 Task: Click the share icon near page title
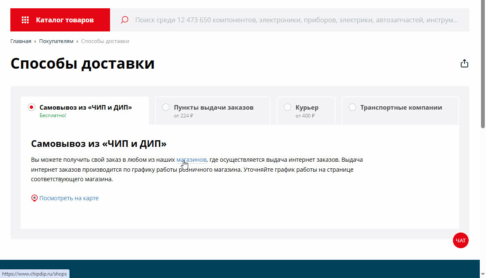pyautogui.click(x=464, y=63)
